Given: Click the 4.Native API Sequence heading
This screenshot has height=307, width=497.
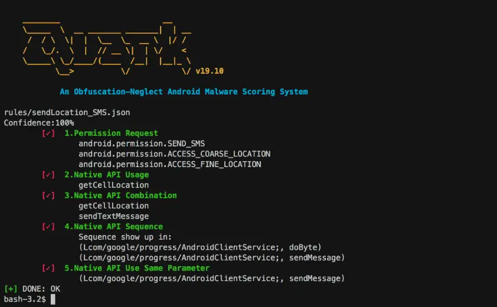Looking at the screenshot, I should point(114,227).
